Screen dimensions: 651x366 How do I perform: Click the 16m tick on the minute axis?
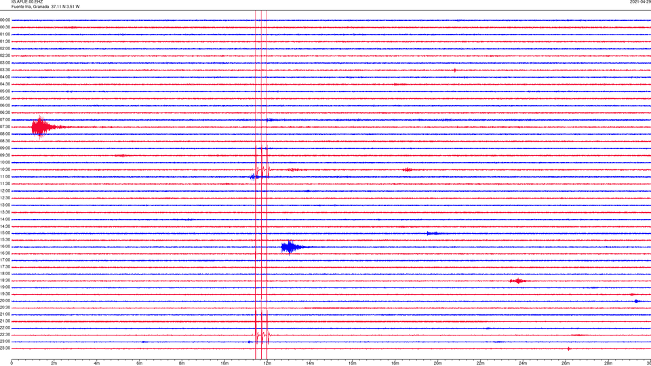[x=353, y=363]
